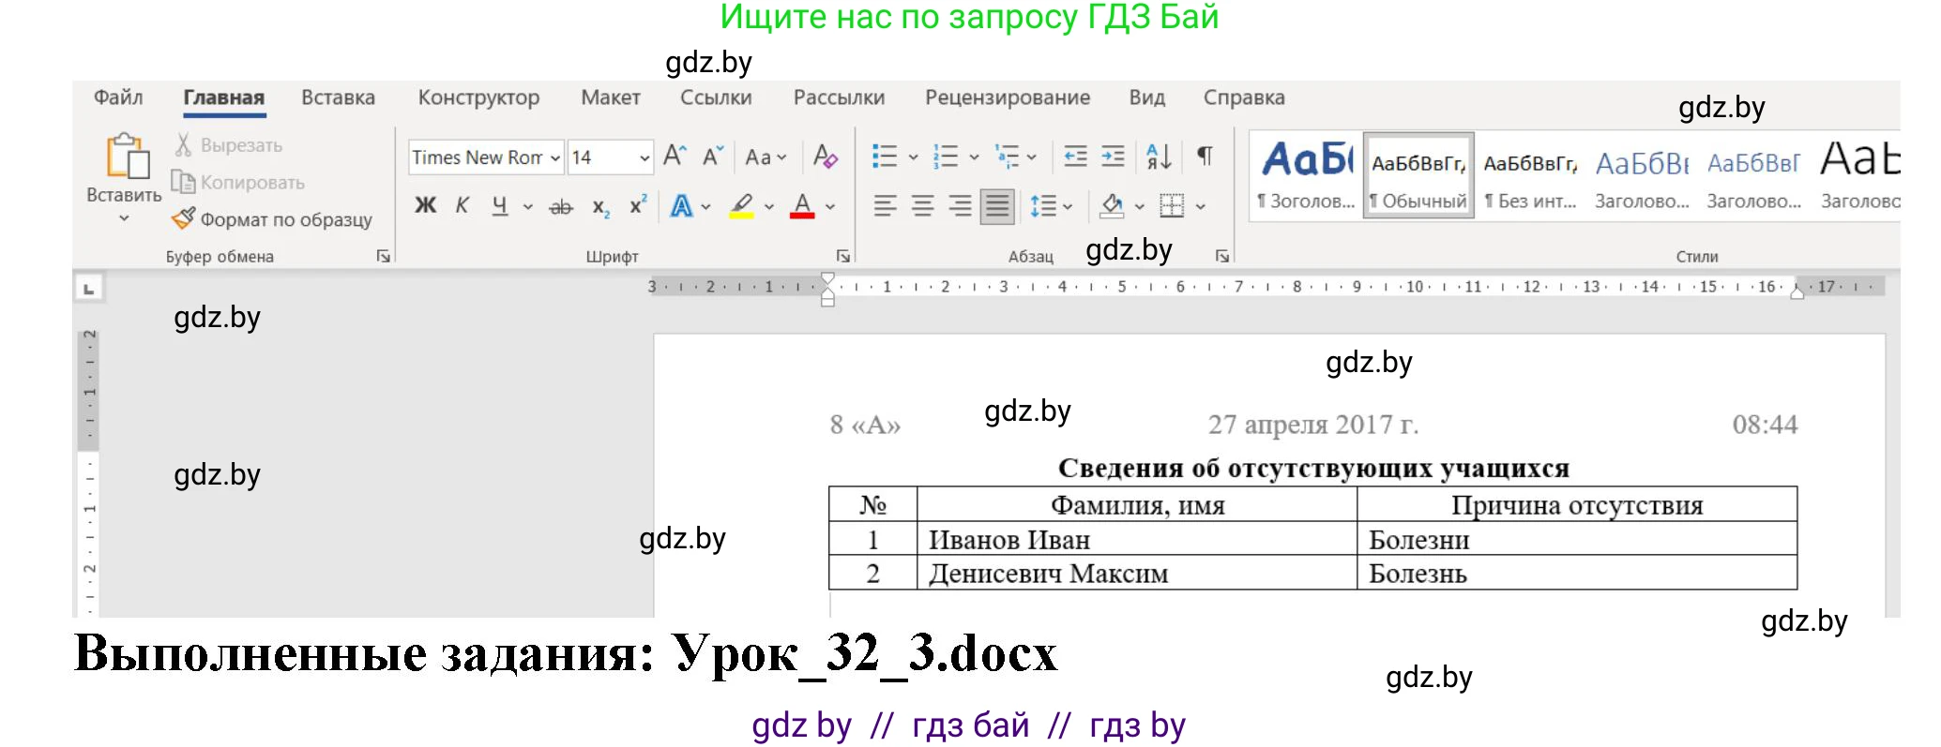Open the font size dropdown
Viewport: 1941px width, 747px height.
pyautogui.click(x=644, y=157)
